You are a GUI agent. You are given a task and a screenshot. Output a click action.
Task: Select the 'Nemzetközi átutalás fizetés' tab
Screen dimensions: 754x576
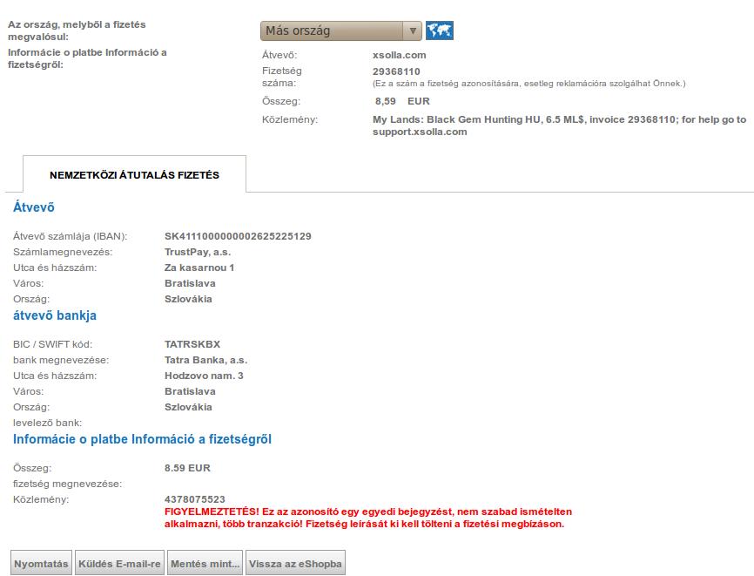(134, 175)
